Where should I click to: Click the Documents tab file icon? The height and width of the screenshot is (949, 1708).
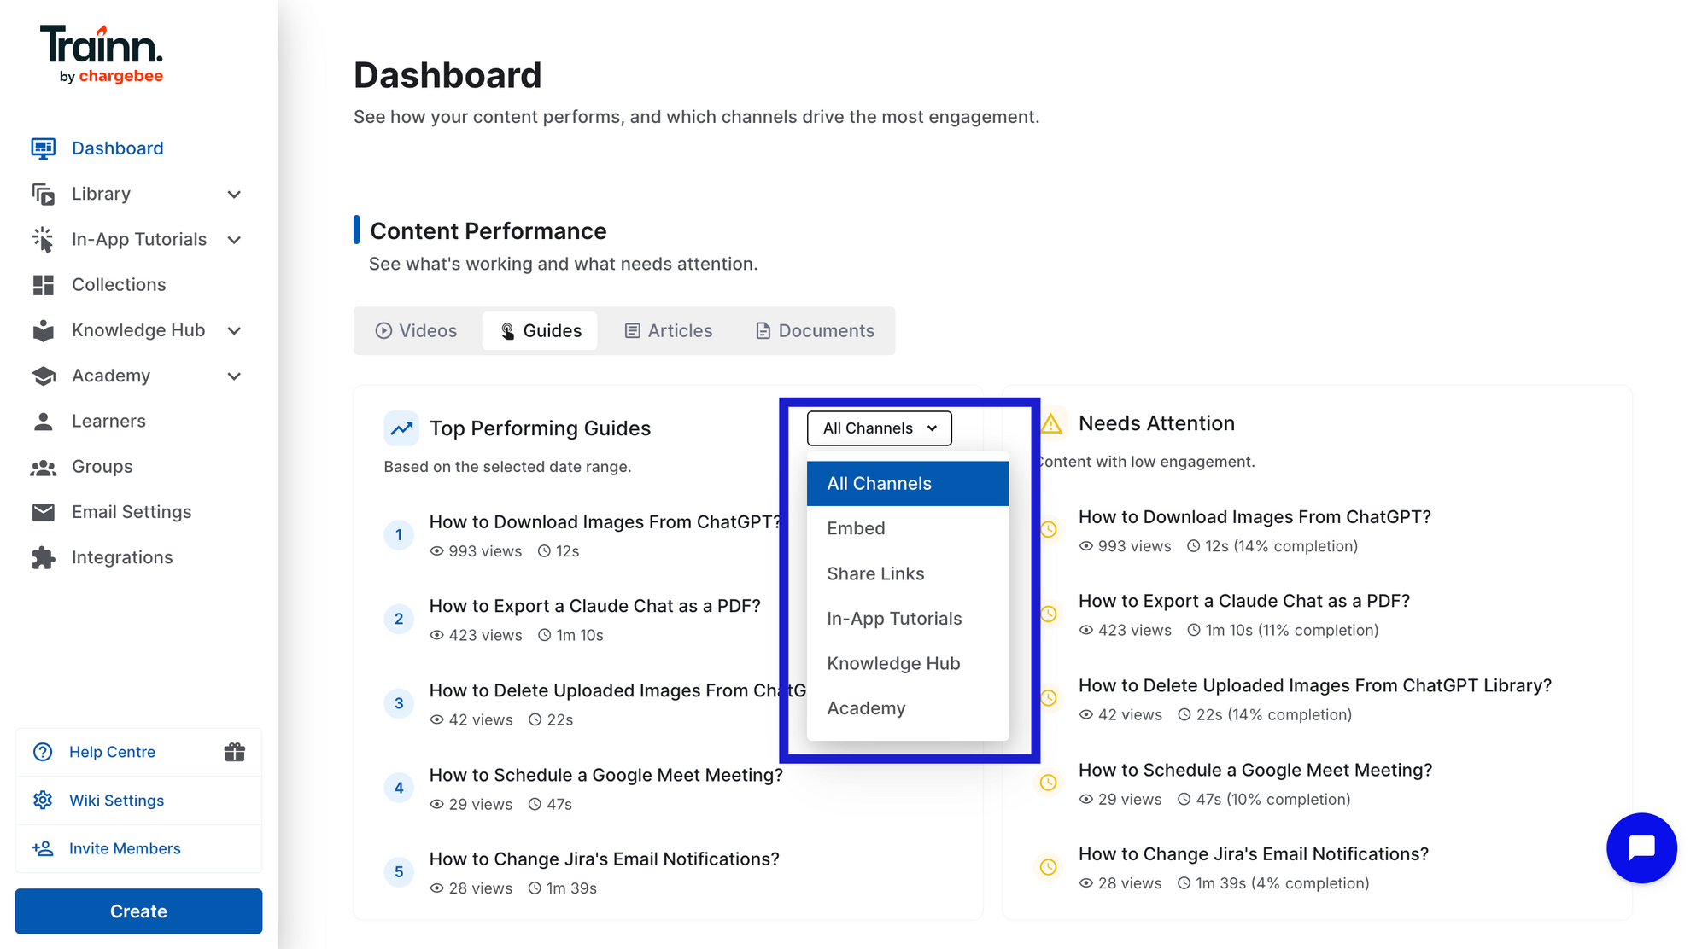(x=763, y=331)
